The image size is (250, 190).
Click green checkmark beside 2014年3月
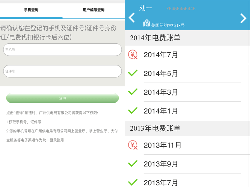click(x=133, y=92)
